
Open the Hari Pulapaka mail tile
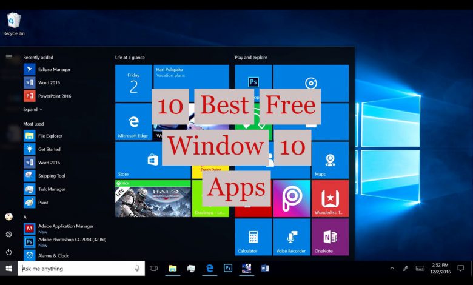191,77
